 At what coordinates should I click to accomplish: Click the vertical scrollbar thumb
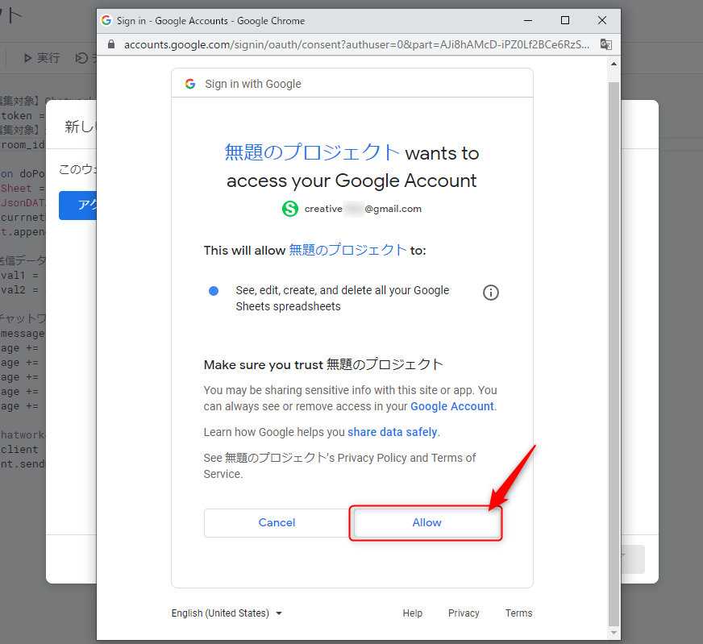pos(614,354)
